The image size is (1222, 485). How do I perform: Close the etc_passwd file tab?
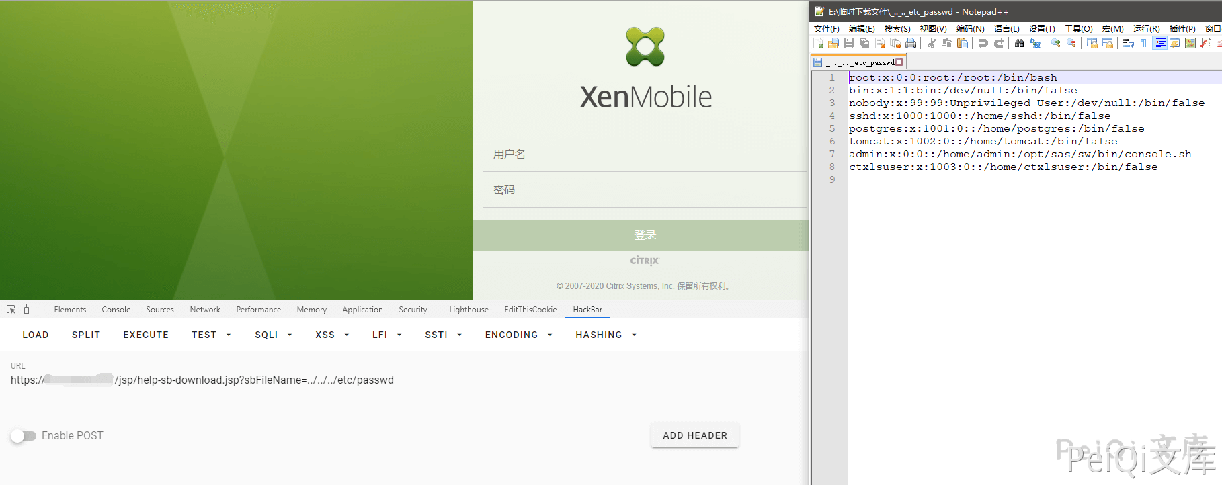[x=899, y=62]
